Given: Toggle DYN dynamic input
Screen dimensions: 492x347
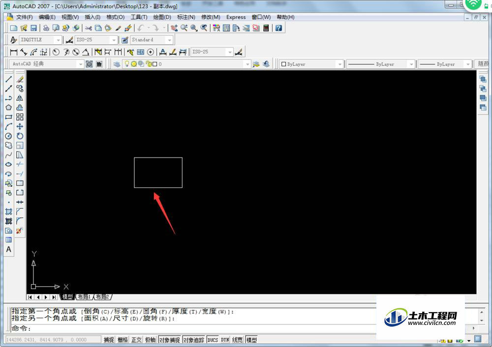Looking at the screenshot, I should (x=225, y=340).
